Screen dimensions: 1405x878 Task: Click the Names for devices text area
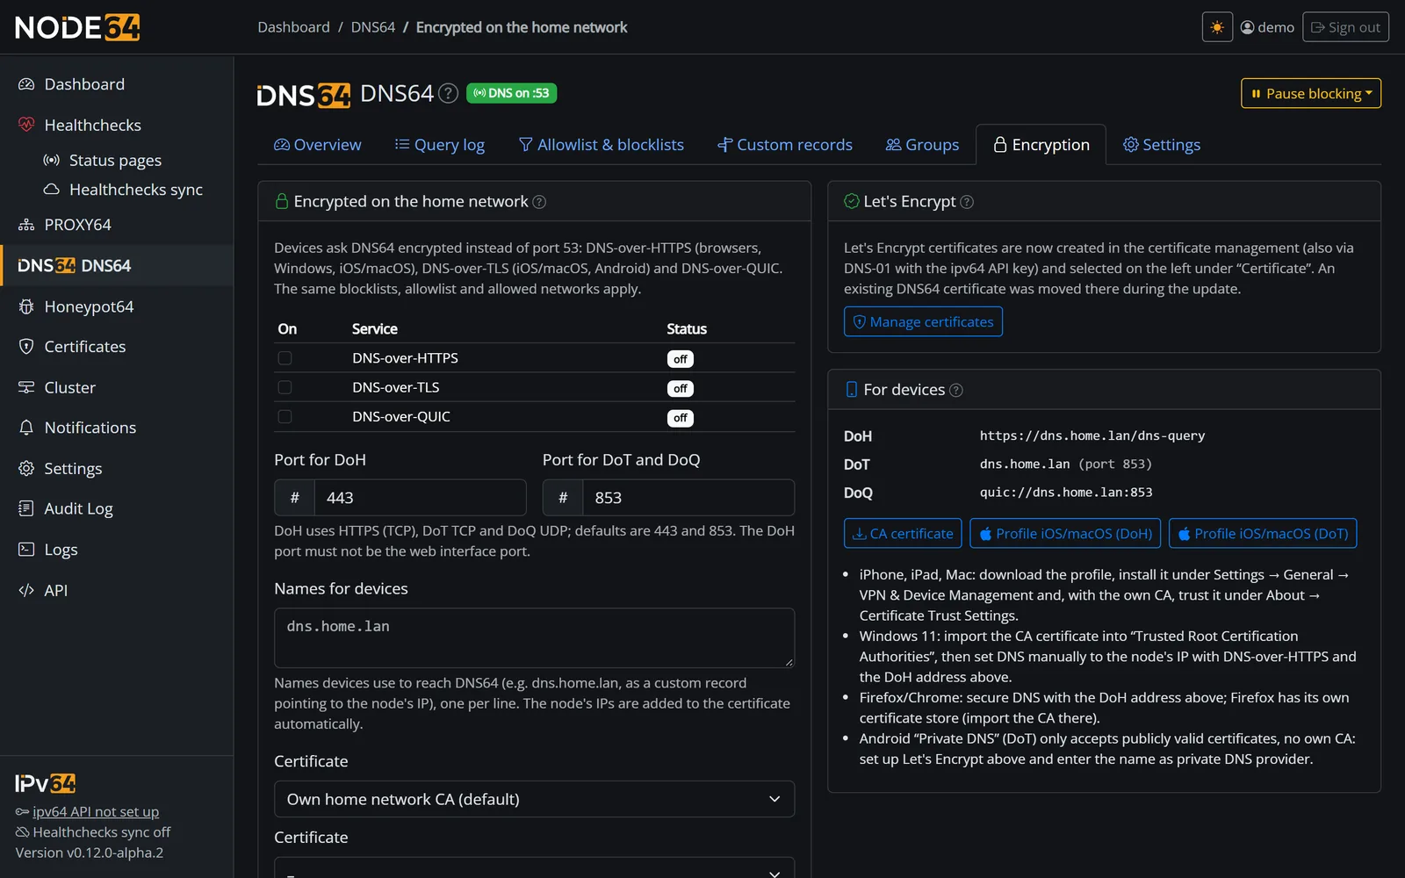coord(534,638)
